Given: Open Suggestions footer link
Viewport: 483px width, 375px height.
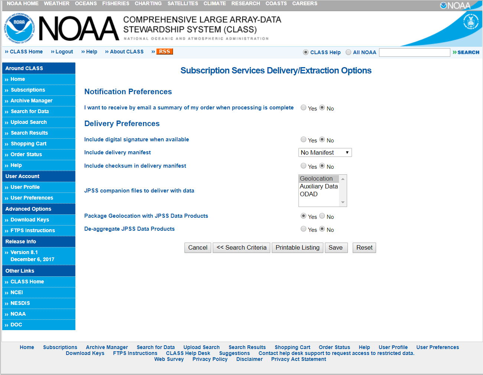Looking at the screenshot, I should (235, 353).
